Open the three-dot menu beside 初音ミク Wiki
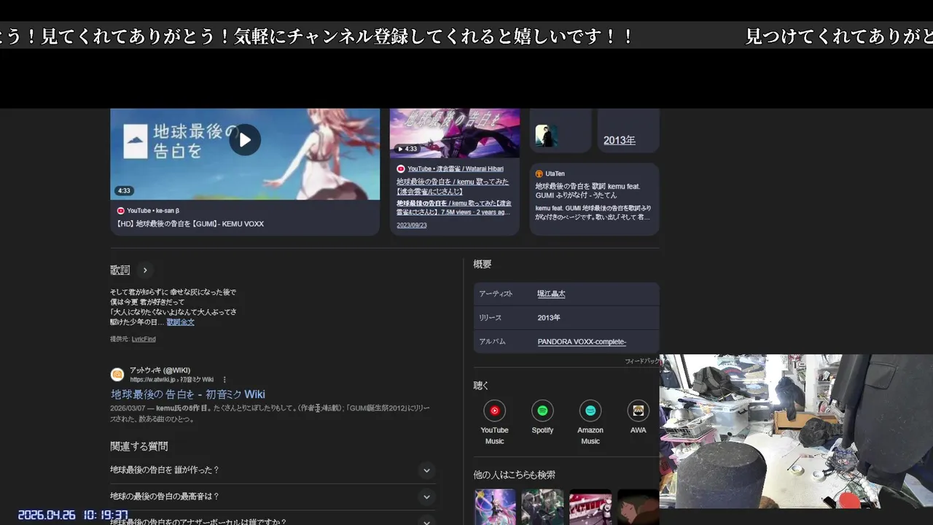 (225, 380)
